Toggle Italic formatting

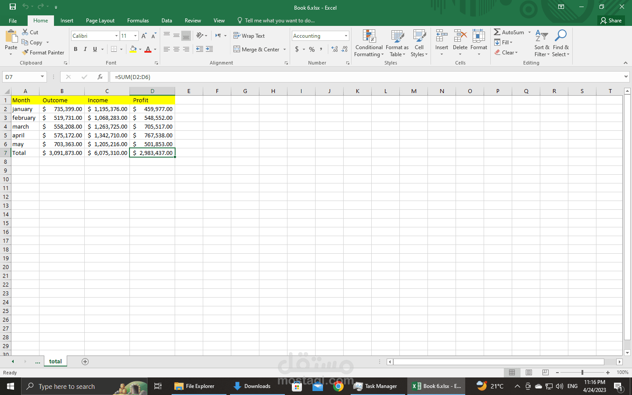(x=85, y=49)
